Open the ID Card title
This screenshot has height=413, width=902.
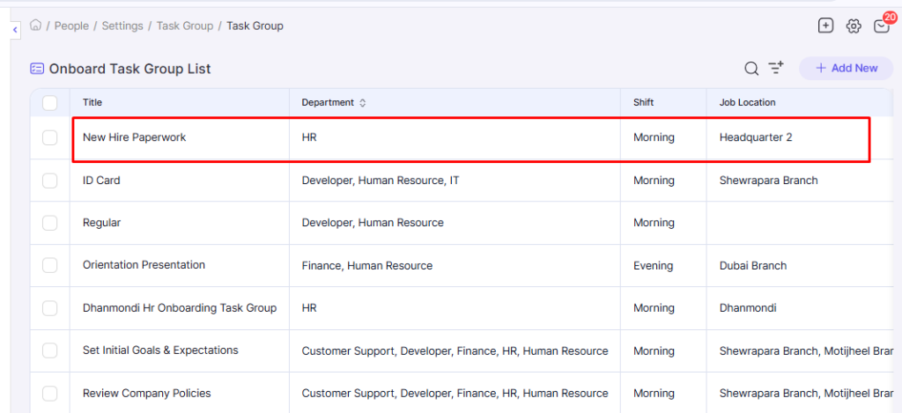(x=101, y=180)
